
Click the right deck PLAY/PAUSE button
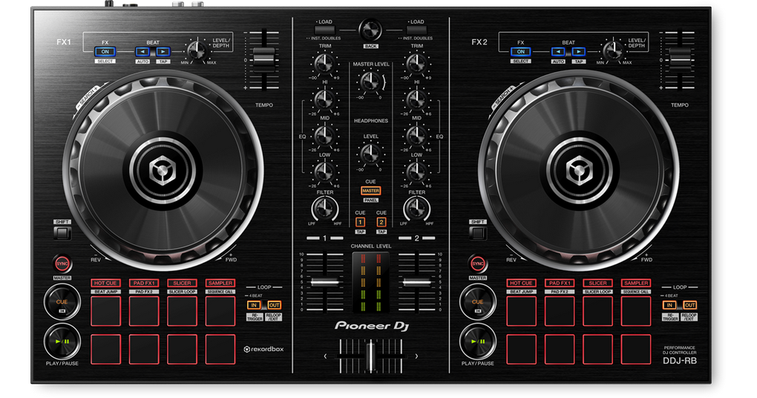(477, 342)
